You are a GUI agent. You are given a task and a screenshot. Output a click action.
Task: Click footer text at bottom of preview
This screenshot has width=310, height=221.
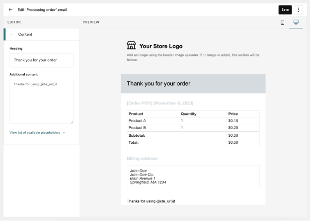pyautogui.click(x=151, y=201)
